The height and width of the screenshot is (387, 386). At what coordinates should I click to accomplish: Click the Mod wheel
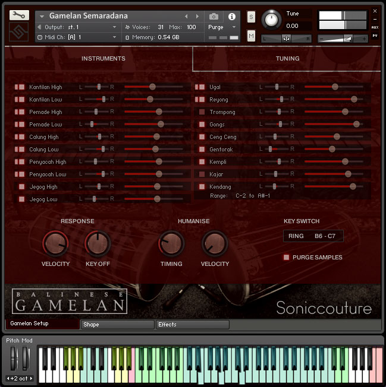coord(26,358)
